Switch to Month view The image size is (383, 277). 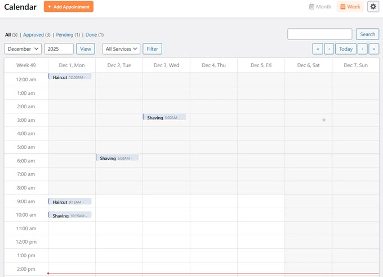point(320,7)
